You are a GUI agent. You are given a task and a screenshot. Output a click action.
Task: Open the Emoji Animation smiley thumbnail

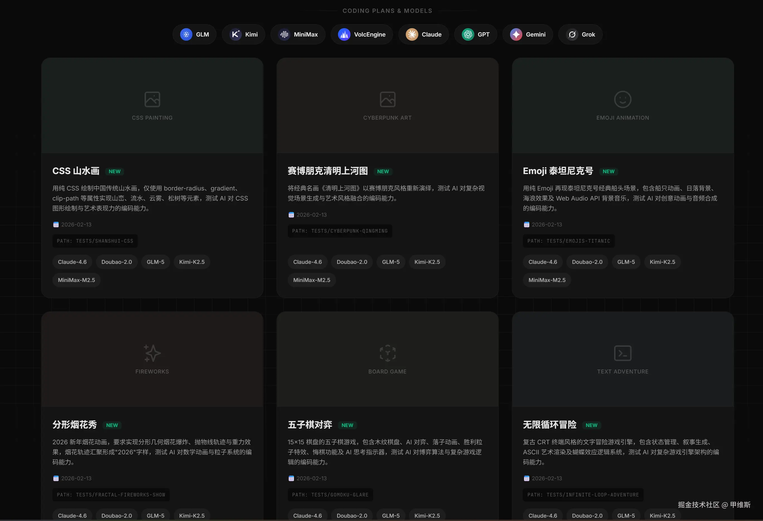click(x=622, y=100)
